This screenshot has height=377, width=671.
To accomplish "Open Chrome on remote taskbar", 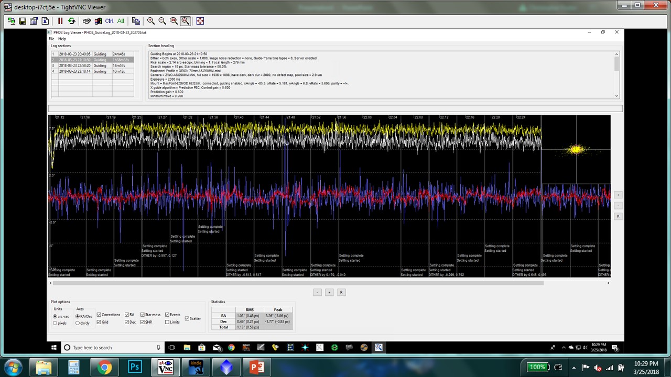I will tap(231, 347).
